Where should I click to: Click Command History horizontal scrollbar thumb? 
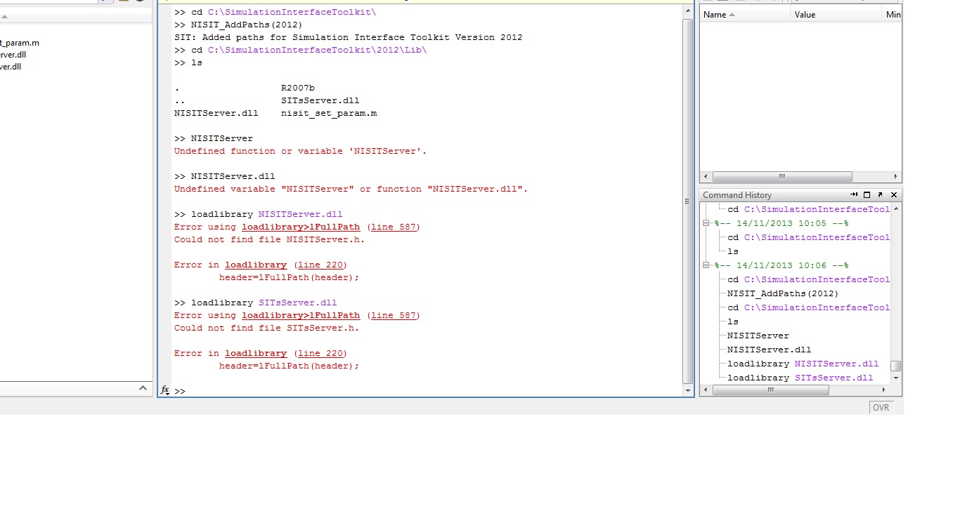click(771, 390)
